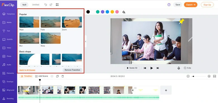Choose the Warp transition thumbnail
The image size is (218, 103).
[51, 38]
